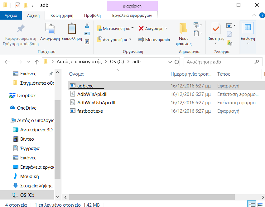Click the up arrow navigation button
Viewport: 265px width, 207px height.
(36, 62)
